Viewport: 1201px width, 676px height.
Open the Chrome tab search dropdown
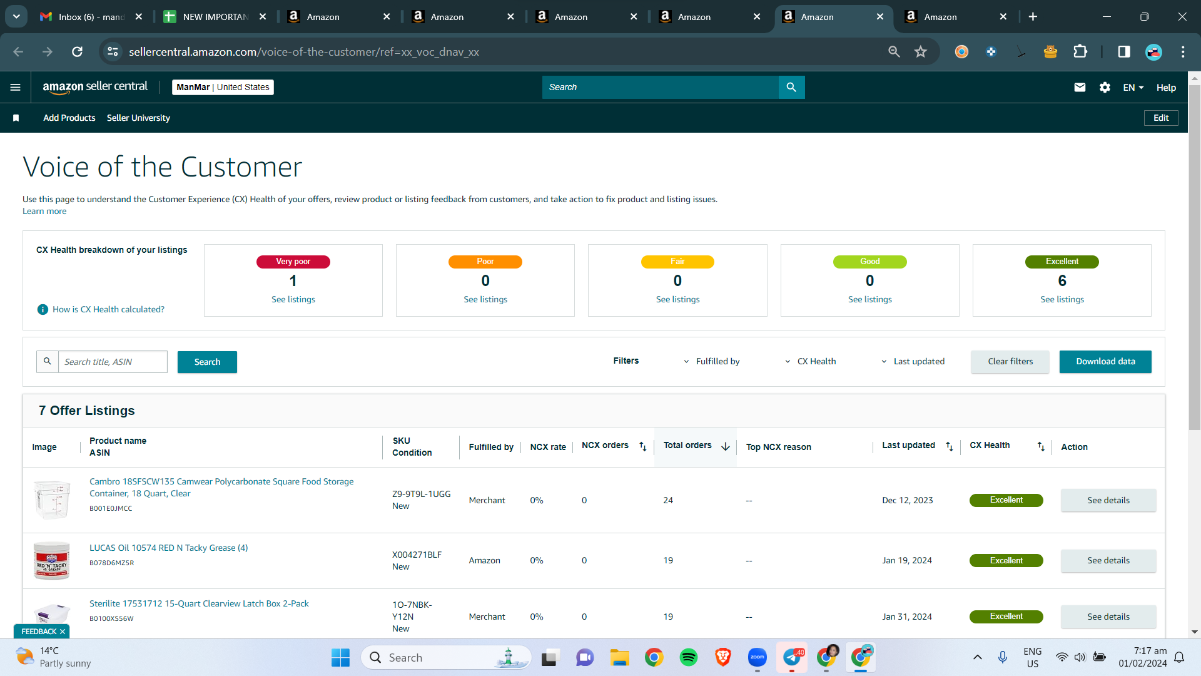(16, 17)
